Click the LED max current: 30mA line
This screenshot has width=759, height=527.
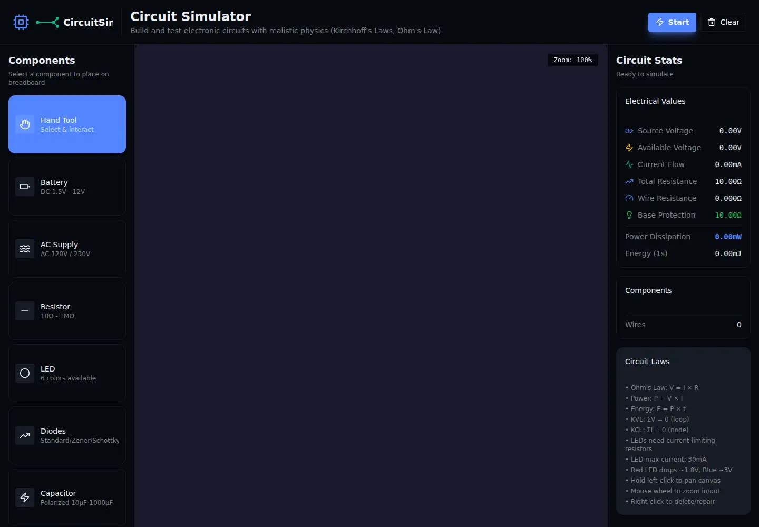click(x=666, y=460)
